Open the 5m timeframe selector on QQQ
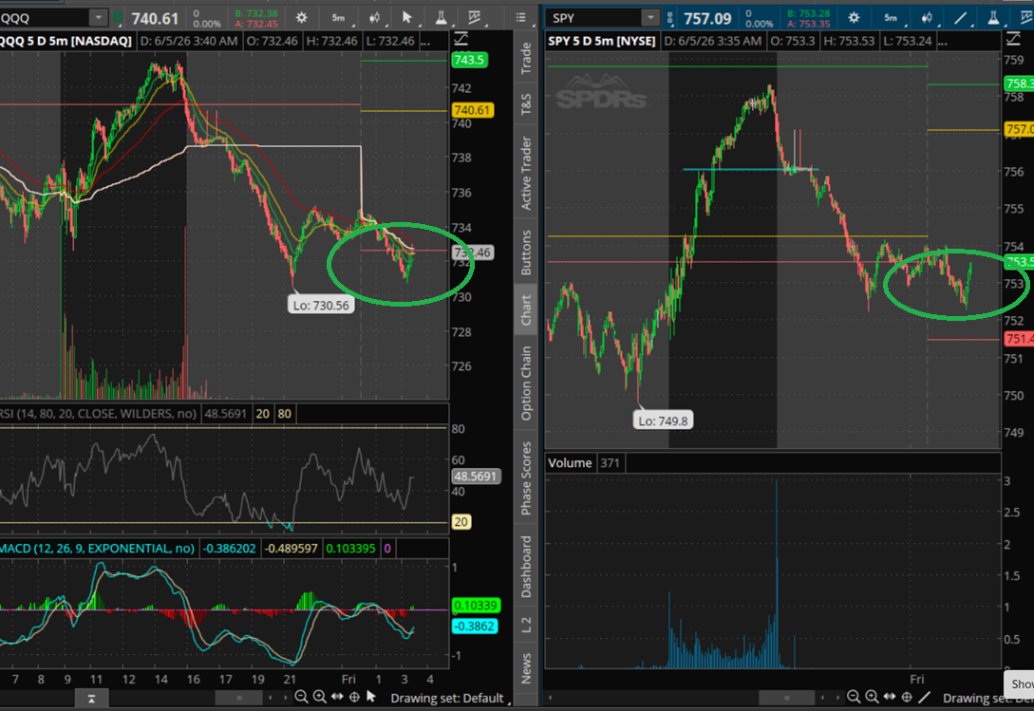Screen dimensions: 1034x711 pos(338,18)
